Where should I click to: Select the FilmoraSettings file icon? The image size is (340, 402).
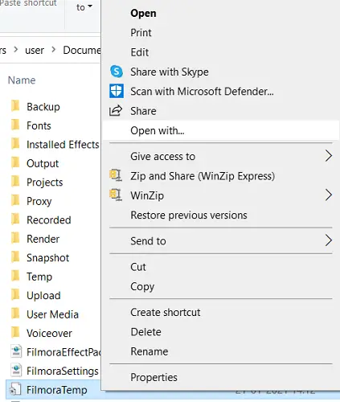pos(16,371)
